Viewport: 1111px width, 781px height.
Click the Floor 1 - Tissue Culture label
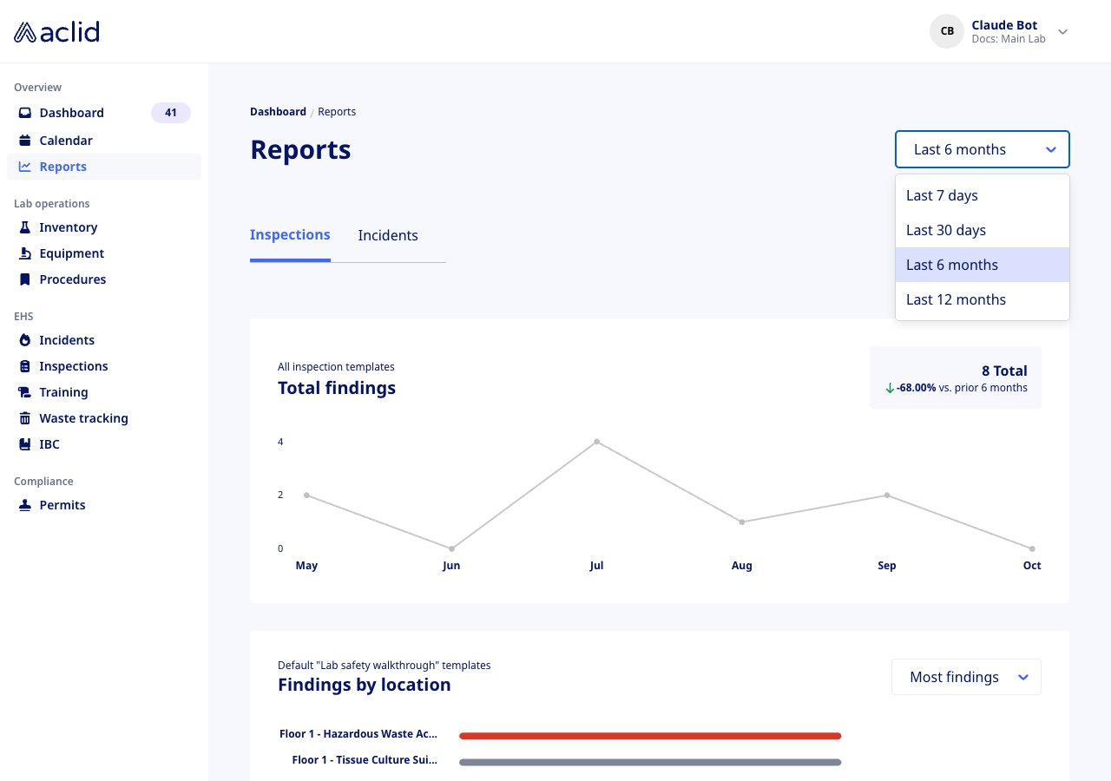365,760
